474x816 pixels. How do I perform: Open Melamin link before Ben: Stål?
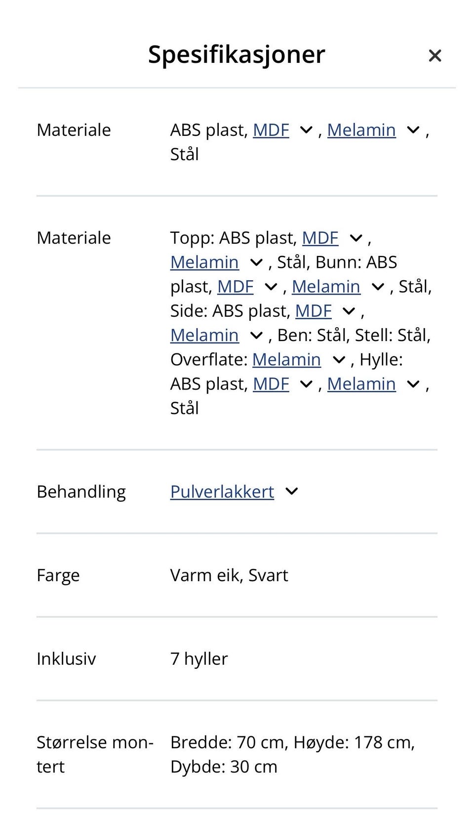(204, 335)
